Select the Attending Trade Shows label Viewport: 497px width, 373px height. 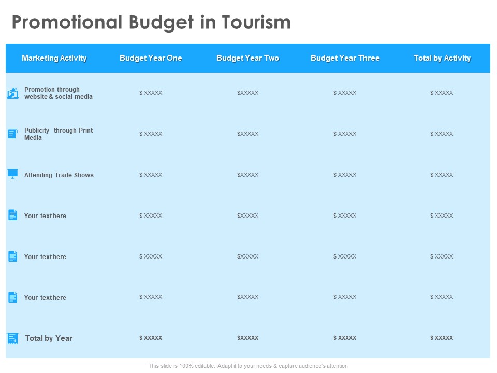pos(59,175)
